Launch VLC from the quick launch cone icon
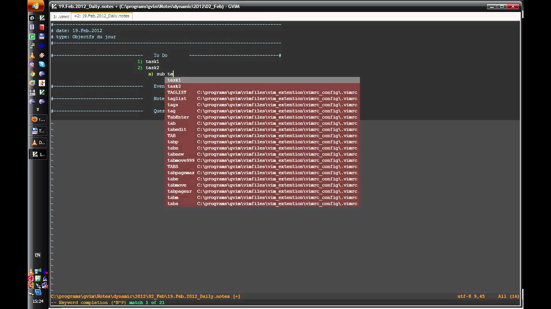The image size is (551, 309). point(32,55)
